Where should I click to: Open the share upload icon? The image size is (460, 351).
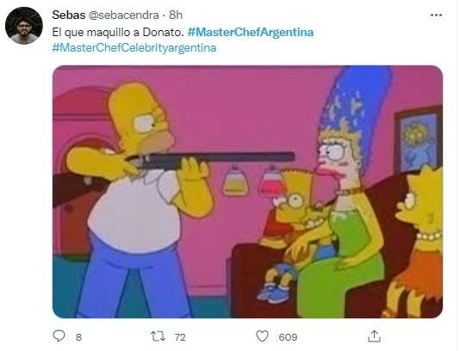(x=374, y=336)
